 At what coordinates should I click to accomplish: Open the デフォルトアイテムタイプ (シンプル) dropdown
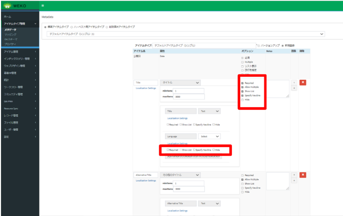click(x=186, y=34)
